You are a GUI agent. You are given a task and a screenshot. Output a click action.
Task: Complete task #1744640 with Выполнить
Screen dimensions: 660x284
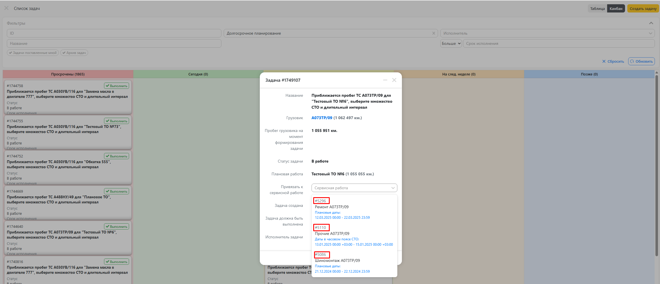tap(117, 226)
